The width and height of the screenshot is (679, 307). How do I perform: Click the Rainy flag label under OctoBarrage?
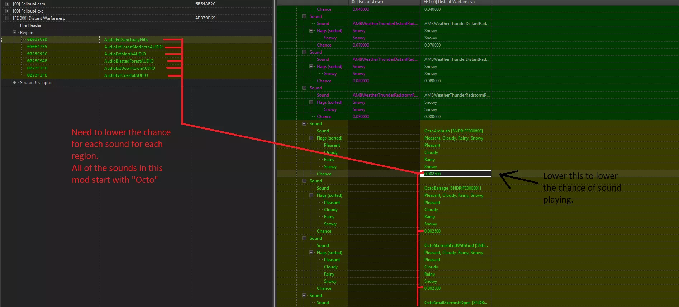point(329,217)
